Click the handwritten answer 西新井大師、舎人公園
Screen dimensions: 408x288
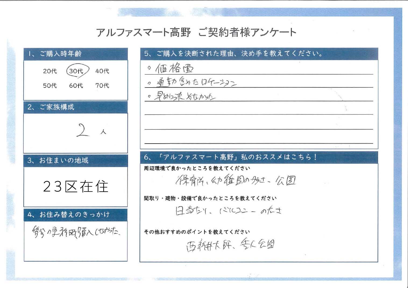[230, 245]
